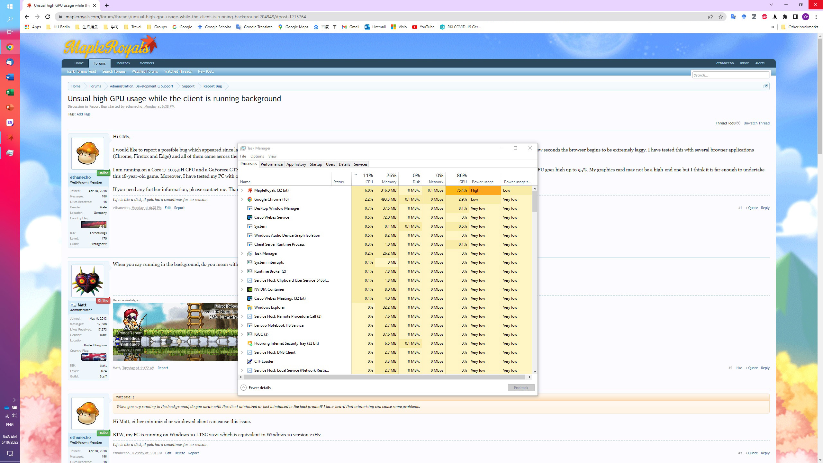The width and height of the screenshot is (823, 463).
Task: Click the MapleRoyals forum logo
Action: 110,46
